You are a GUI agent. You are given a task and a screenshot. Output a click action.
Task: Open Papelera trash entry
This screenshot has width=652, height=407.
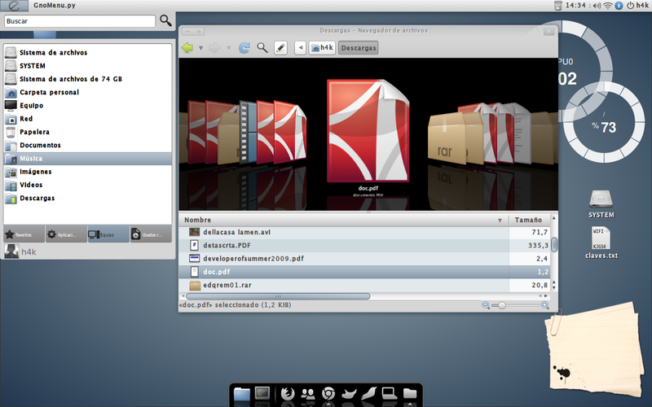[x=88, y=132]
